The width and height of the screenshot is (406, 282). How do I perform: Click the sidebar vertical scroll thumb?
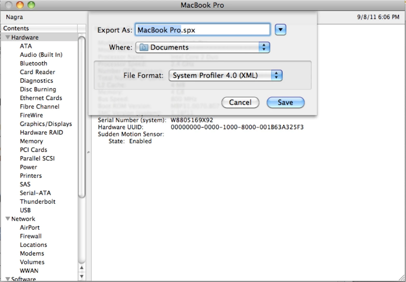(82, 117)
